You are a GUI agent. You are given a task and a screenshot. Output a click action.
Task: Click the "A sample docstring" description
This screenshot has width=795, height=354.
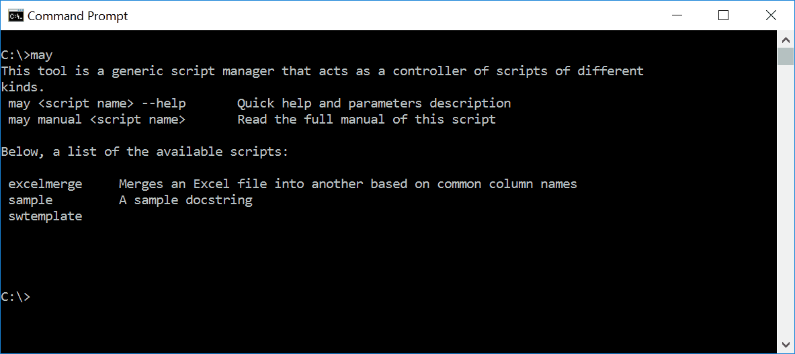point(185,200)
